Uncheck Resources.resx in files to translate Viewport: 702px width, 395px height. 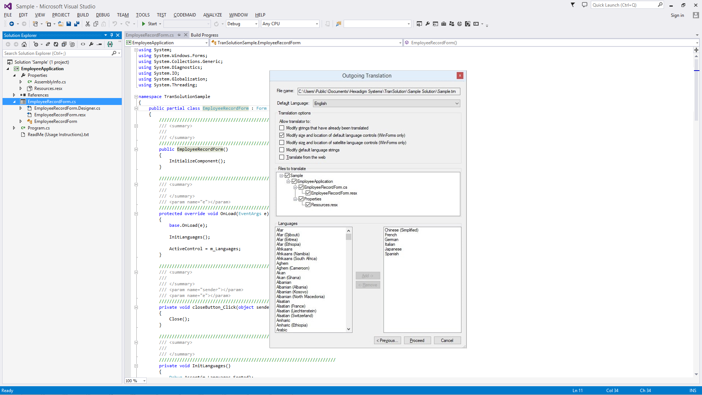[308, 205]
